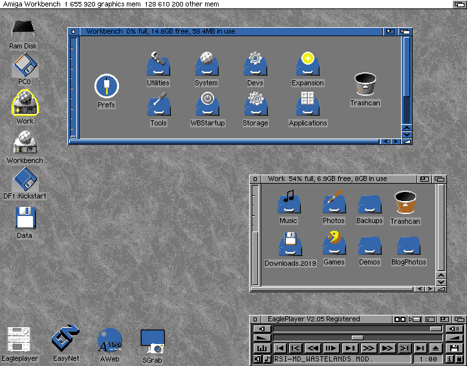The height and width of the screenshot is (366, 467).
Task: Select the Work hard drive desktop icon
Action: coord(25,107)
